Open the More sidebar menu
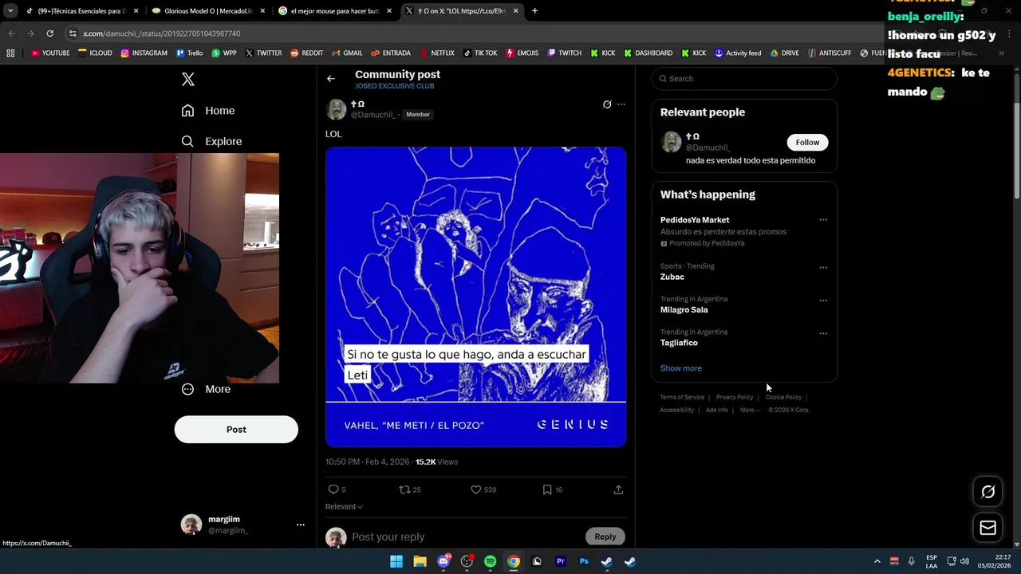This screenshot has height=574, width=1021. click(x=206, y=389)
